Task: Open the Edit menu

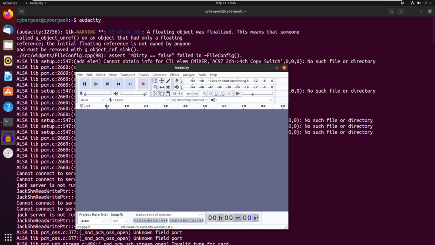Action: (x=89, y=75)
